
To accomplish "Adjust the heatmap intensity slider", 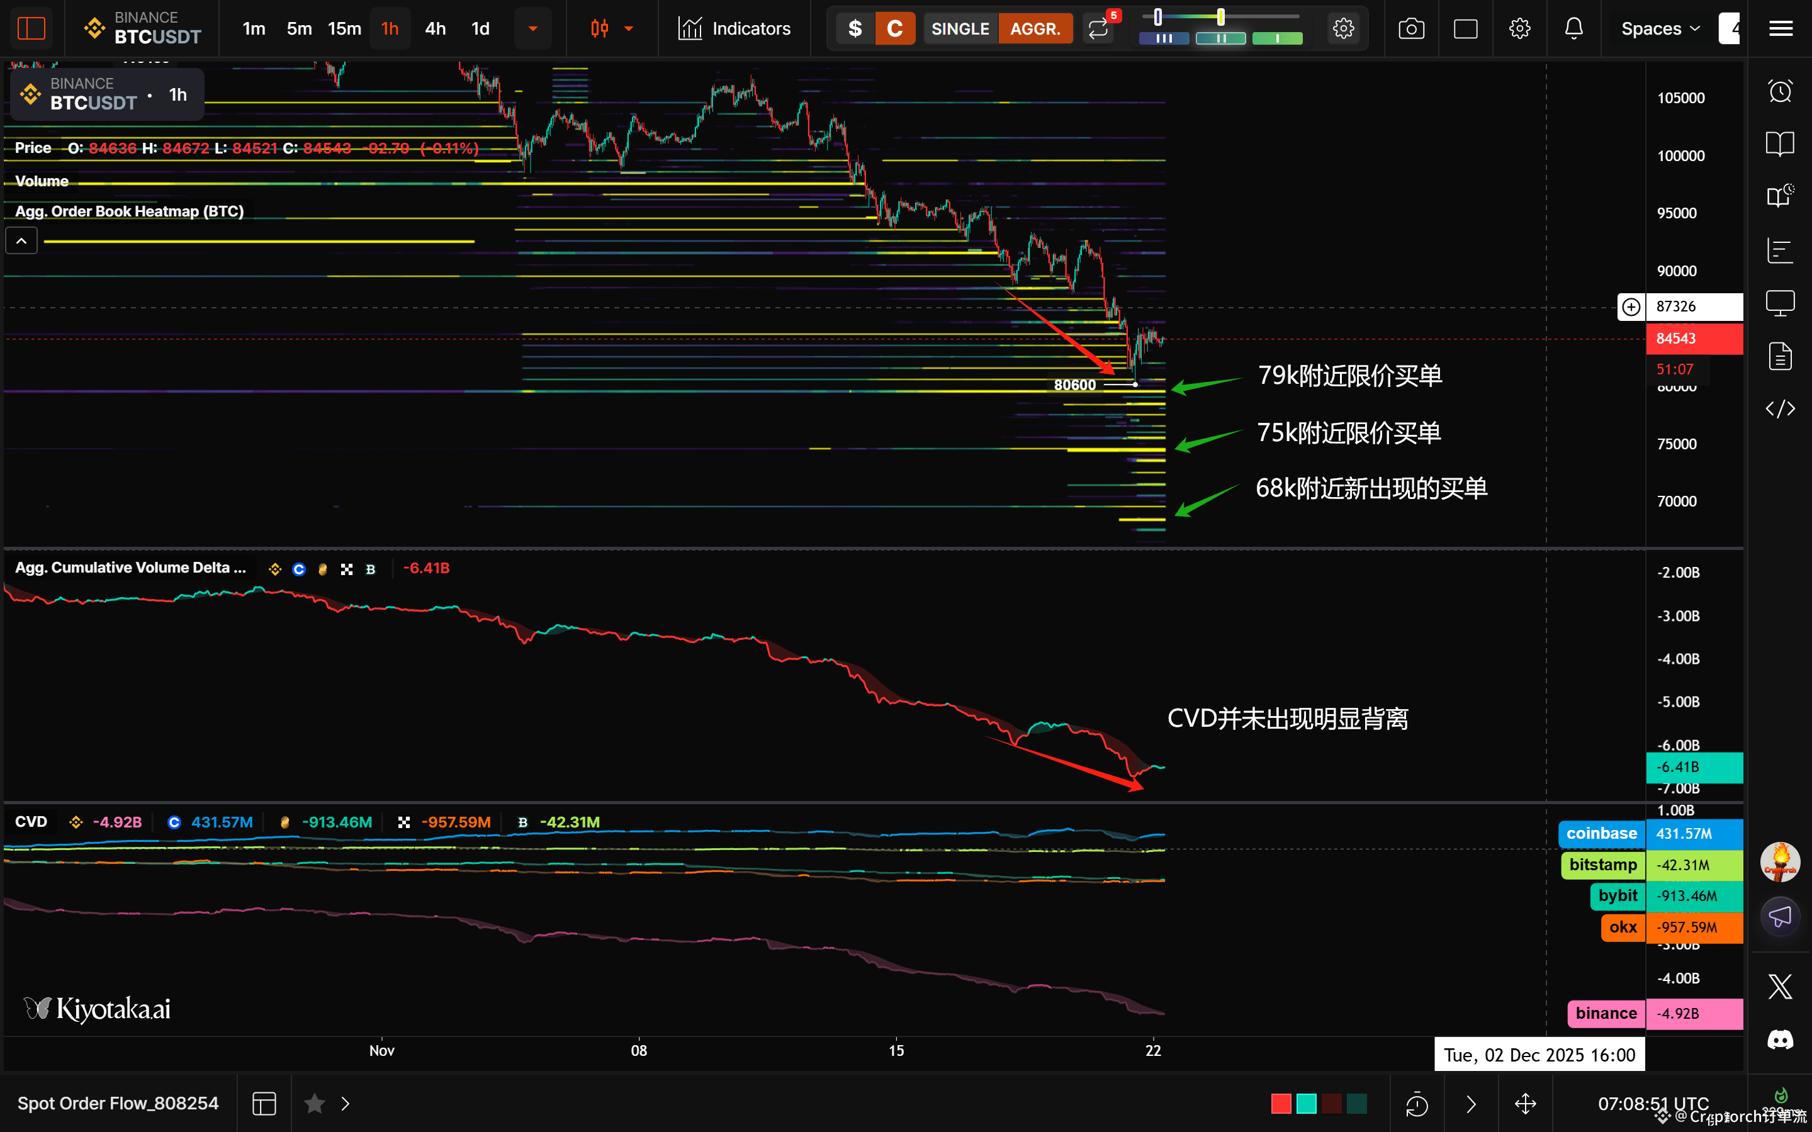I will (1220, 16).
